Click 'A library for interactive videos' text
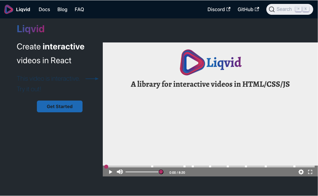This screenshot has width=318, height=196. pyautogui.click(x=210, y=84)
